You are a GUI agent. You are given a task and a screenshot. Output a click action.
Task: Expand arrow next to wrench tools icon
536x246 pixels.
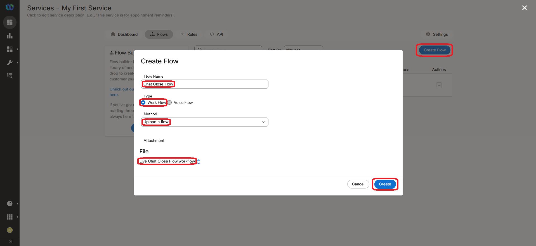pos(17,63)
